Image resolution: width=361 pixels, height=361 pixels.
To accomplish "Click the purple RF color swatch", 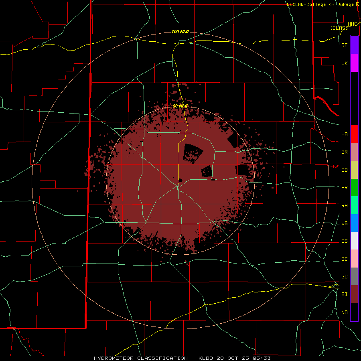I will (x=354, y=45).
